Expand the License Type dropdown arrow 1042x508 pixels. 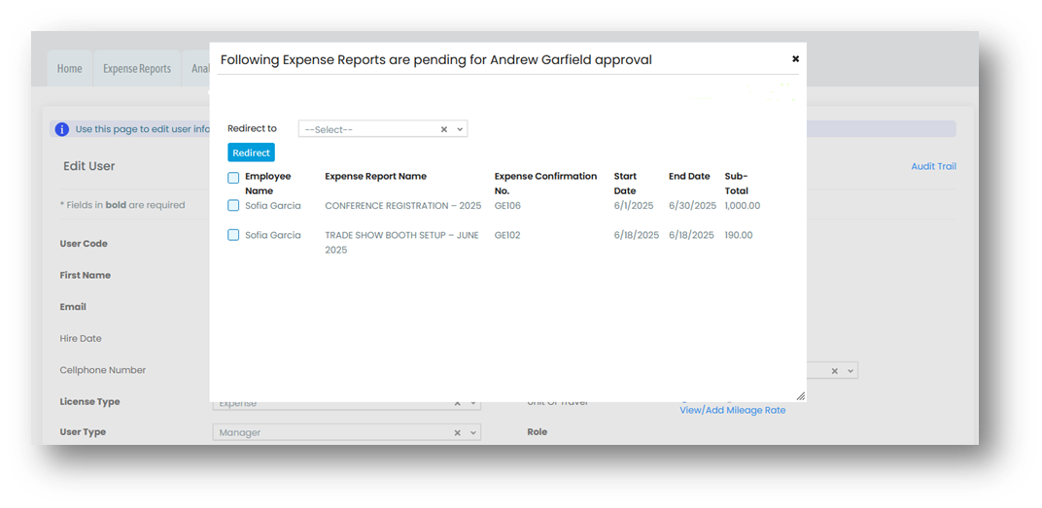tap(473, 403)
